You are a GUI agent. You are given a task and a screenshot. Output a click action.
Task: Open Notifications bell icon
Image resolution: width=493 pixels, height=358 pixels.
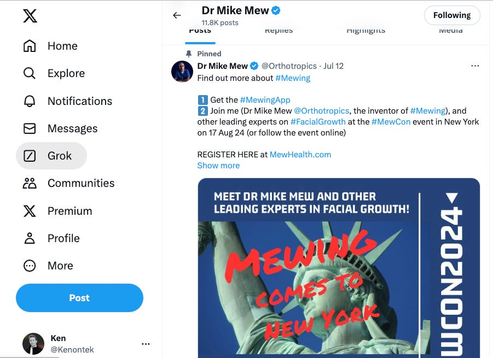point(30,101)
